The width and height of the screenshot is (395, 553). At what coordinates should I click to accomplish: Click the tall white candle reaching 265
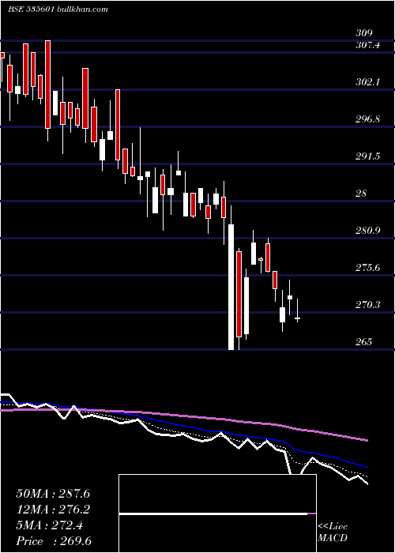click(x=231, y=287)
